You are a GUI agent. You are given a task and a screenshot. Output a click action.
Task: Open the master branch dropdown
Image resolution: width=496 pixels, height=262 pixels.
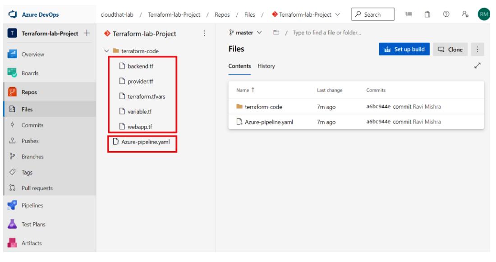click(245, 32)
